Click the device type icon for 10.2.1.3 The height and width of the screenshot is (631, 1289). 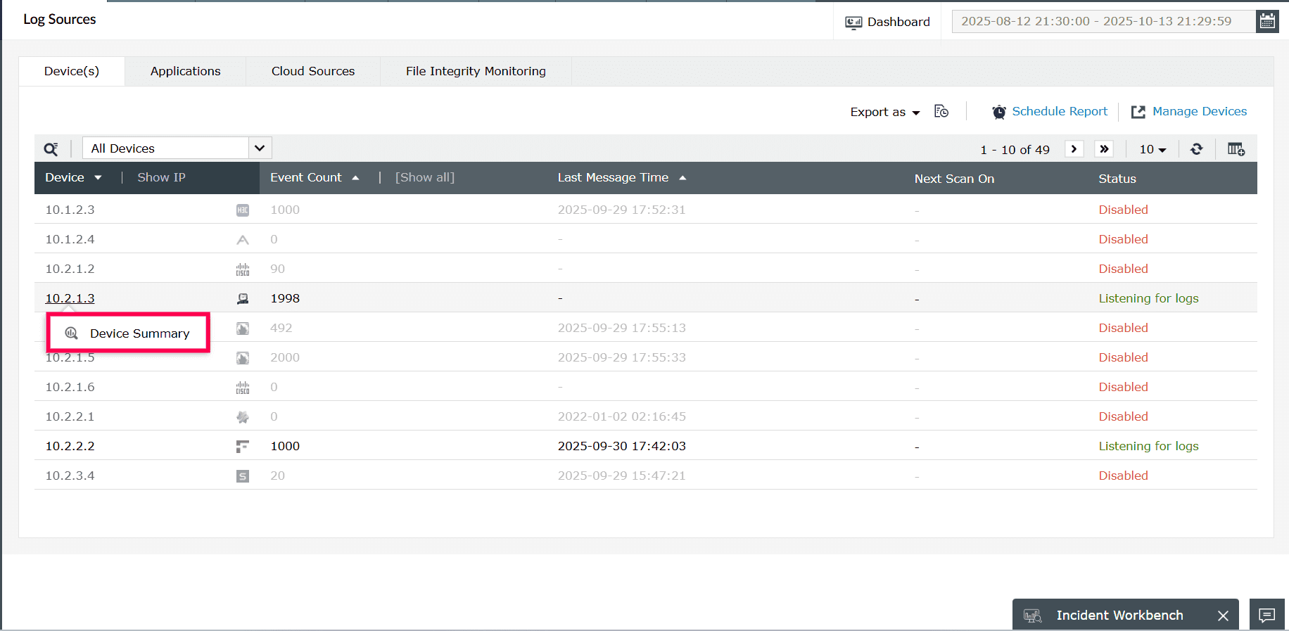243,299
